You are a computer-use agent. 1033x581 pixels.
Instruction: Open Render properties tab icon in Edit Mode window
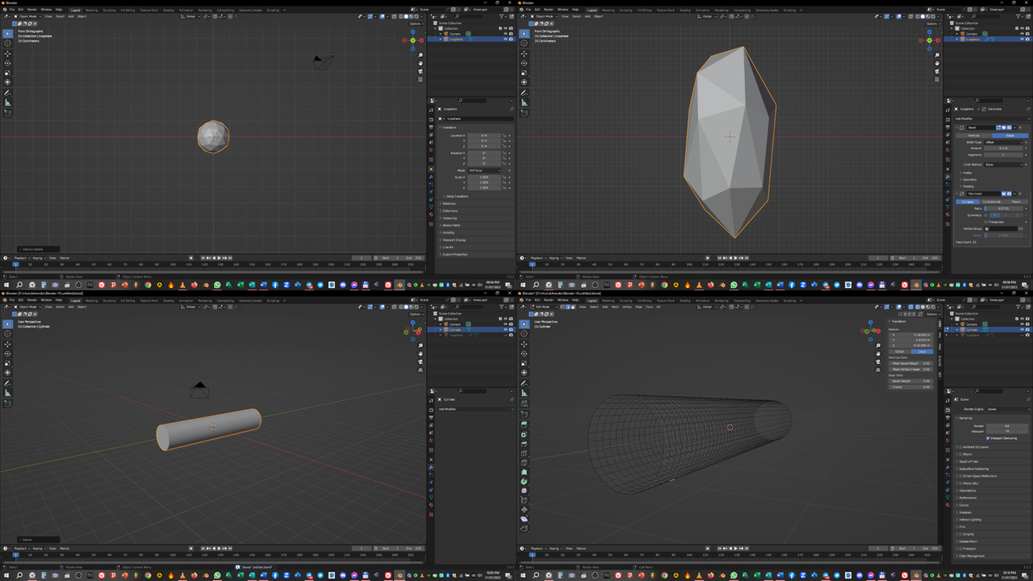pyautogui.click(x=947, y=410)
